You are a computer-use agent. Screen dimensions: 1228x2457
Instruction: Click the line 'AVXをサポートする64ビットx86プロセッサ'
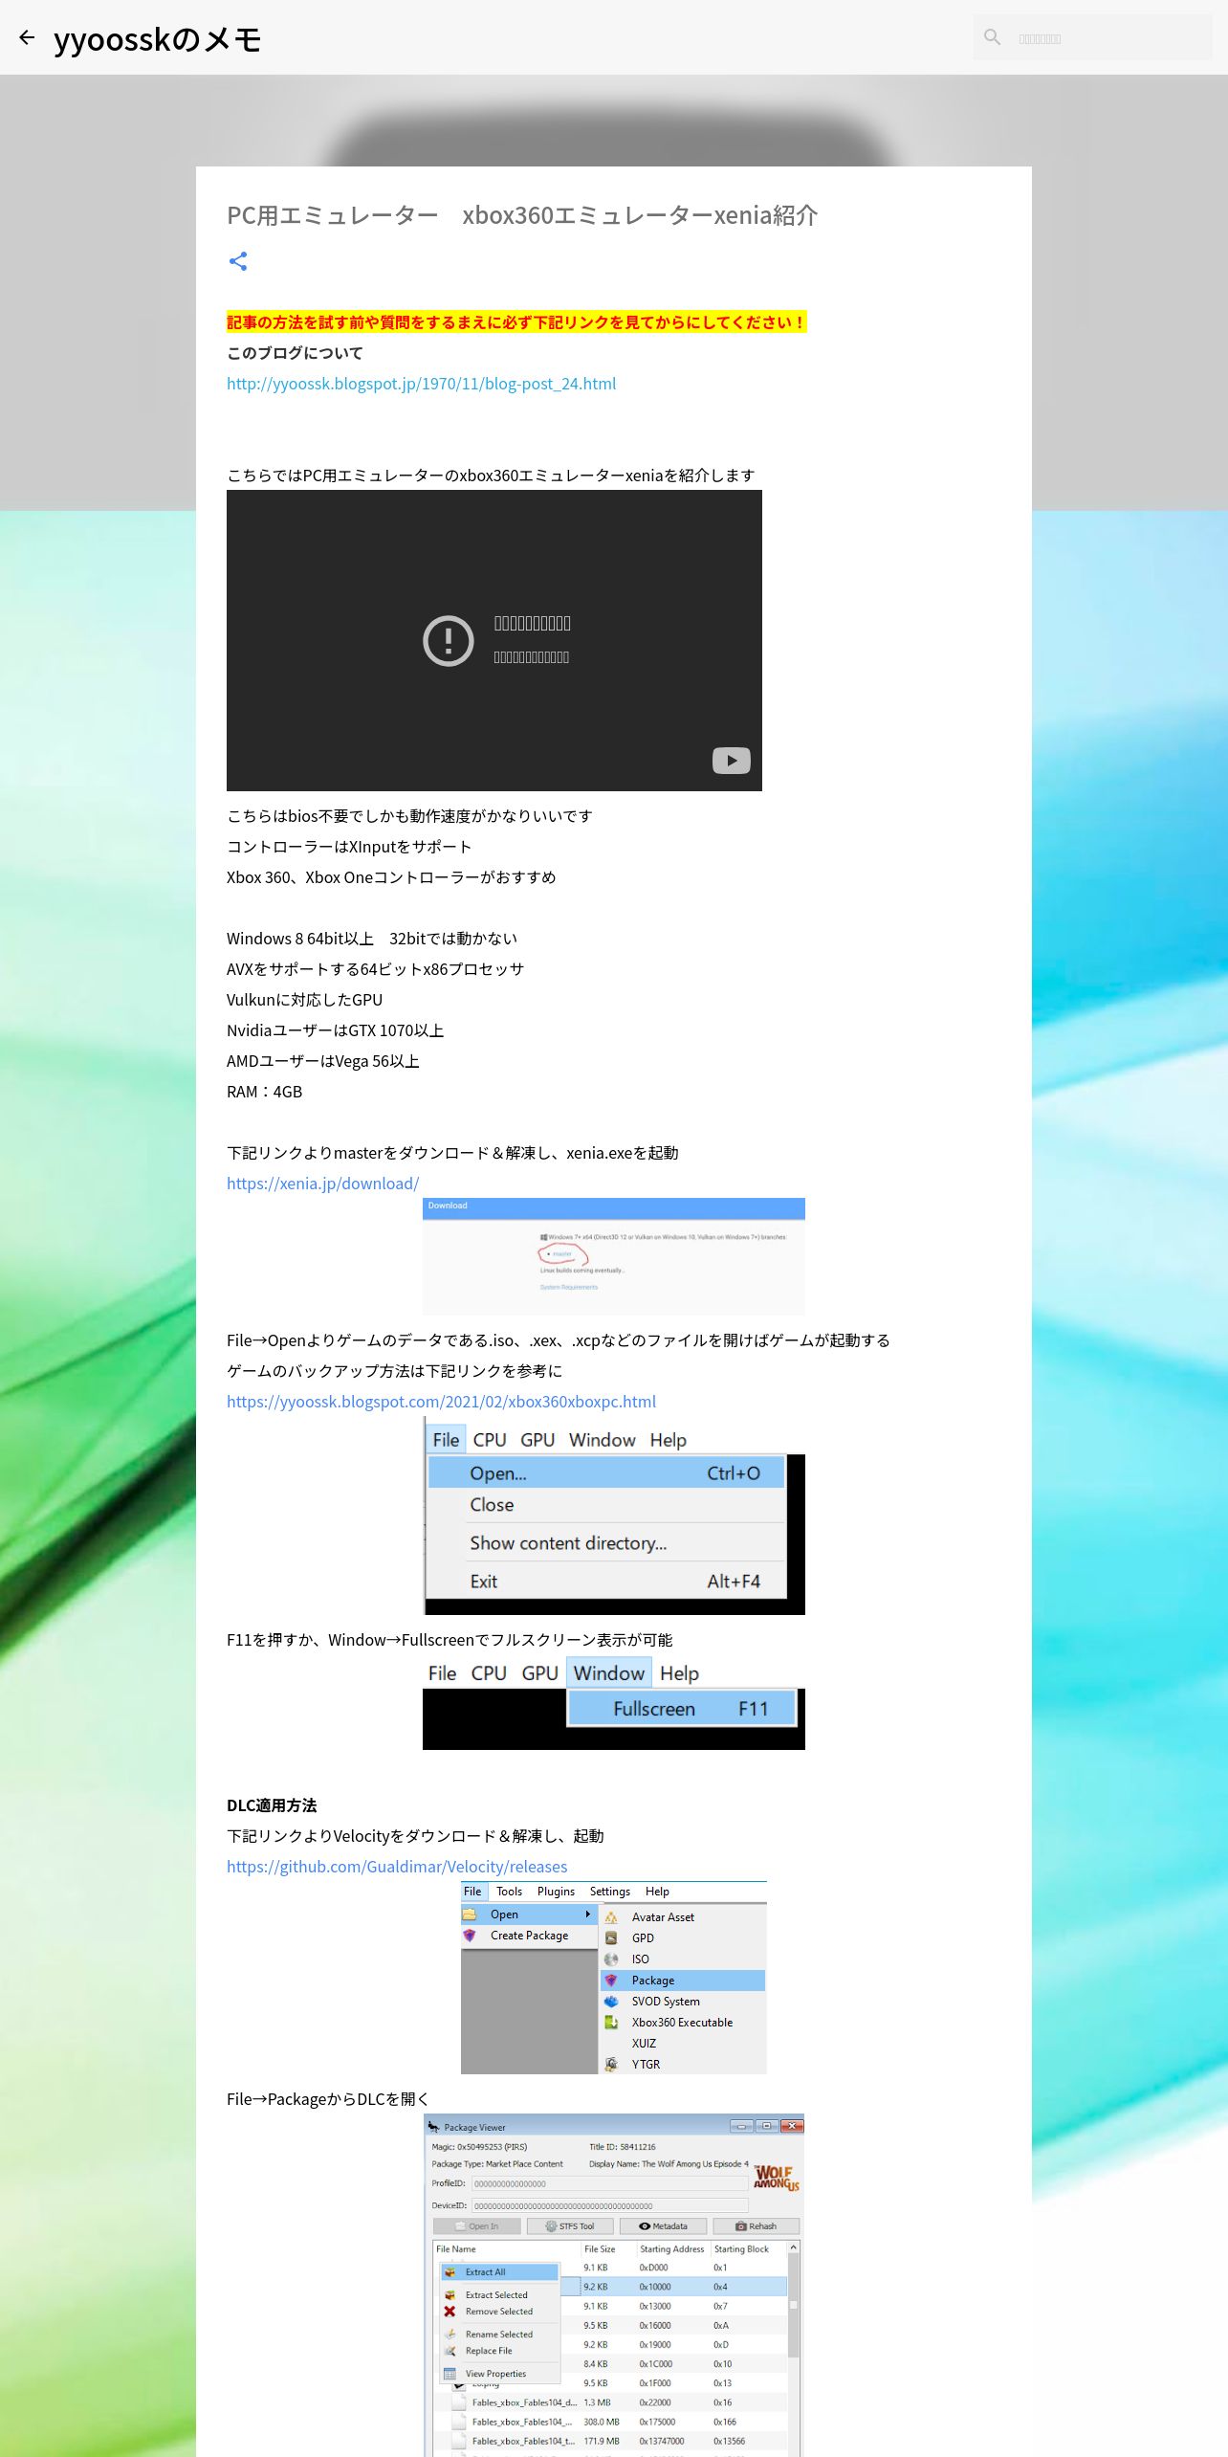pyautogui.click(x=375, y=969)
